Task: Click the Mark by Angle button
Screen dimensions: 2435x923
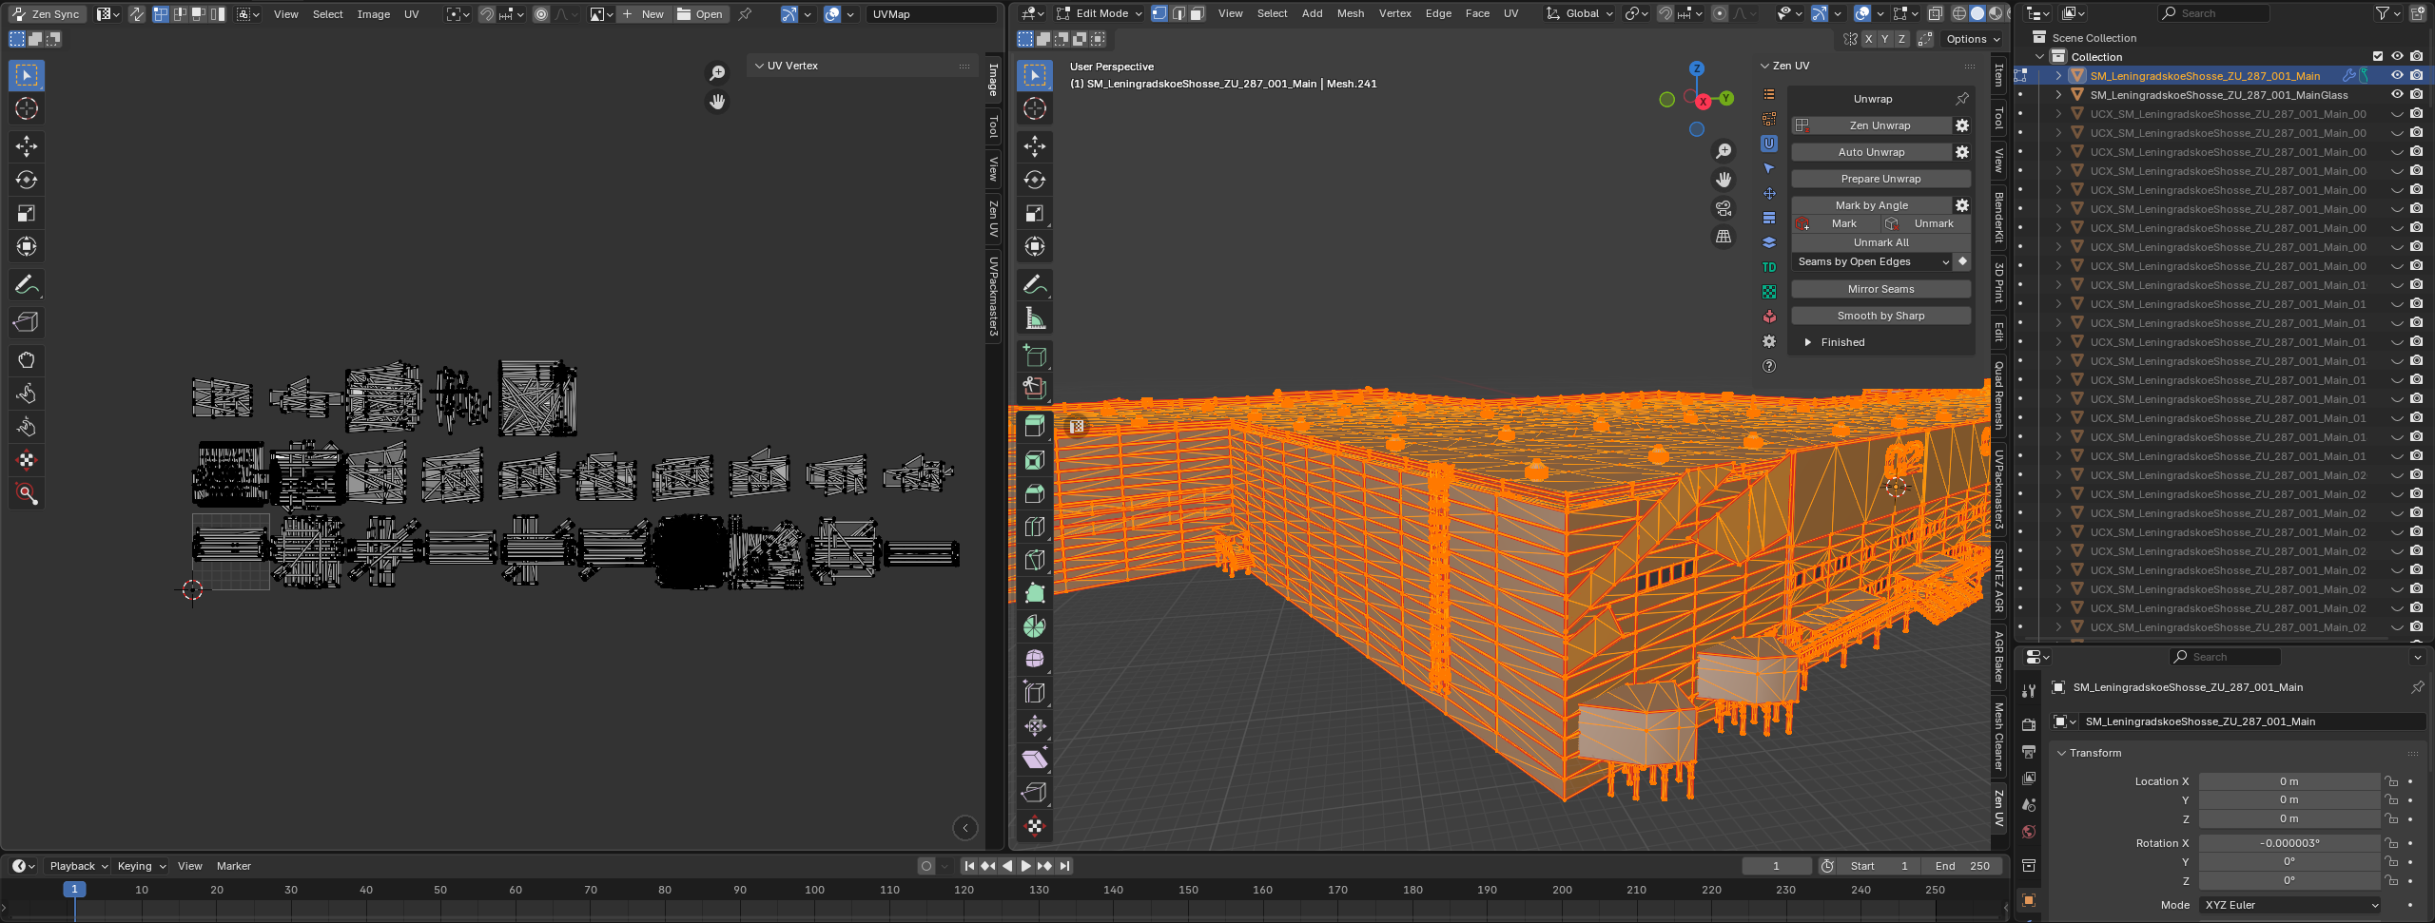Action: [x=1871, y=205]
